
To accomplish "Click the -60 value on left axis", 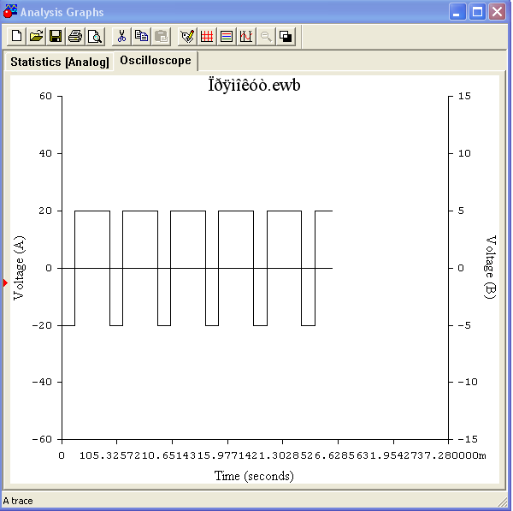I will click(x=42, y=439).
